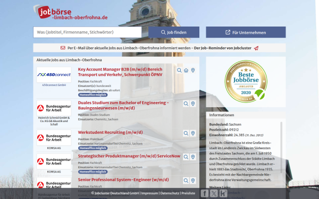The width and height of the screenshot is (319, 199).
Task: Open the Datenschutz footer link
Action: 170,193
